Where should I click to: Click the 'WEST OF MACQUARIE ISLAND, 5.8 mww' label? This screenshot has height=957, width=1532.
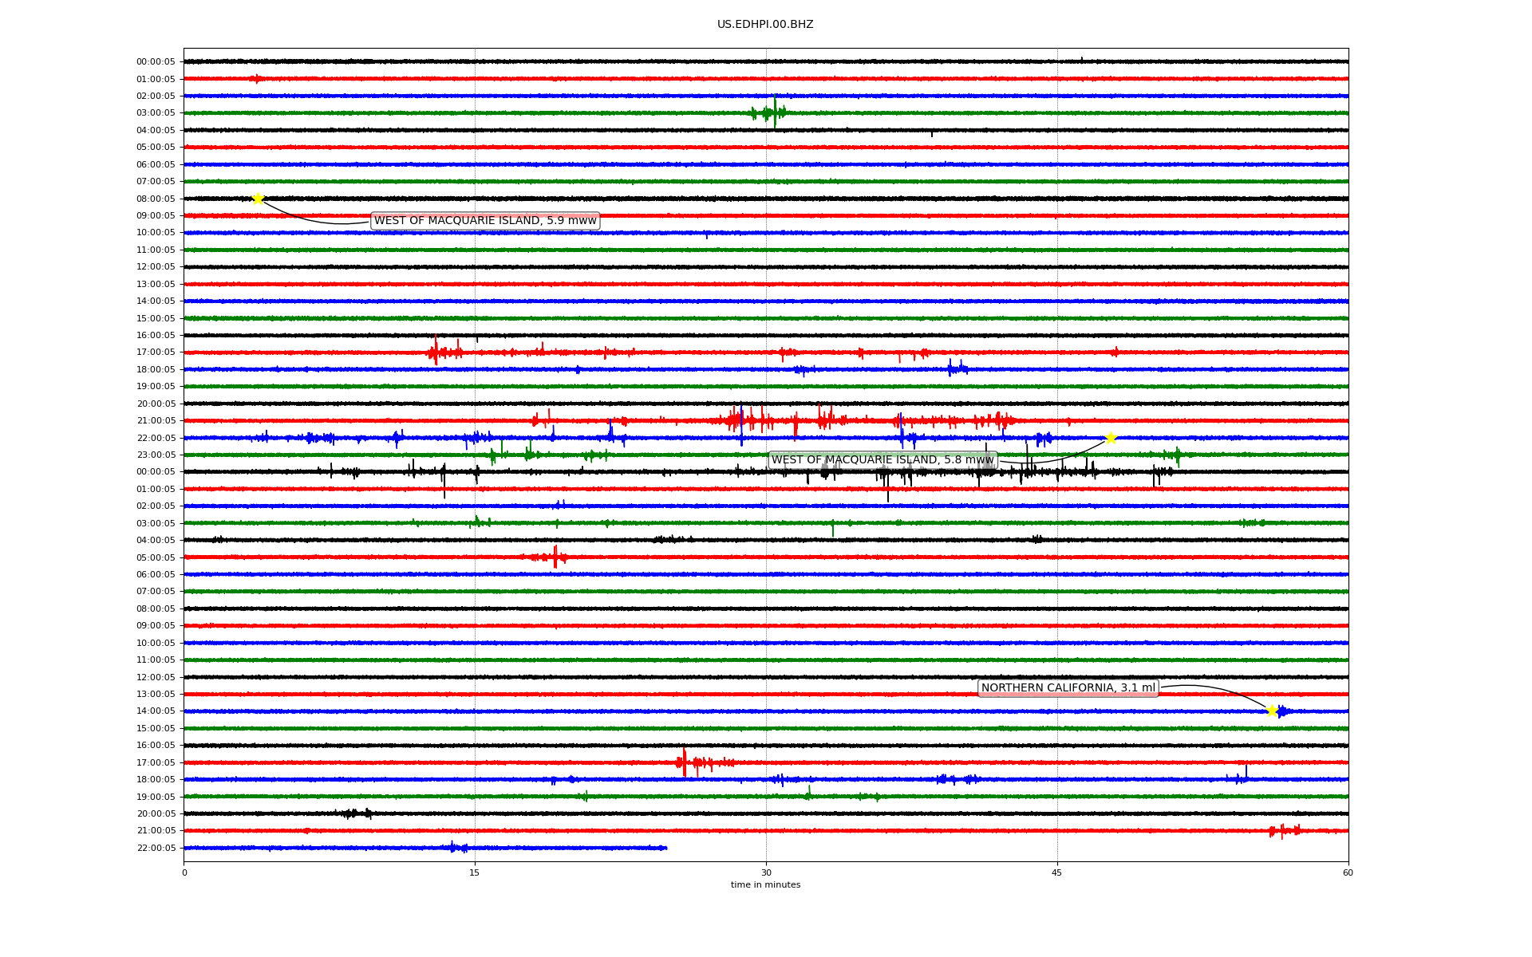pos(882,460)
